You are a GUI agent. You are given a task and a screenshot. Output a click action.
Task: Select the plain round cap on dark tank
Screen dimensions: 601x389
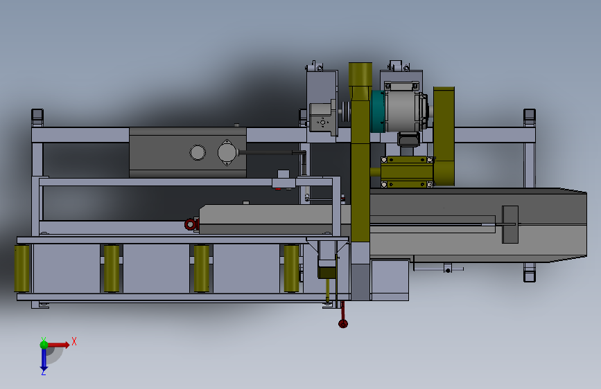tap(198, 152)
